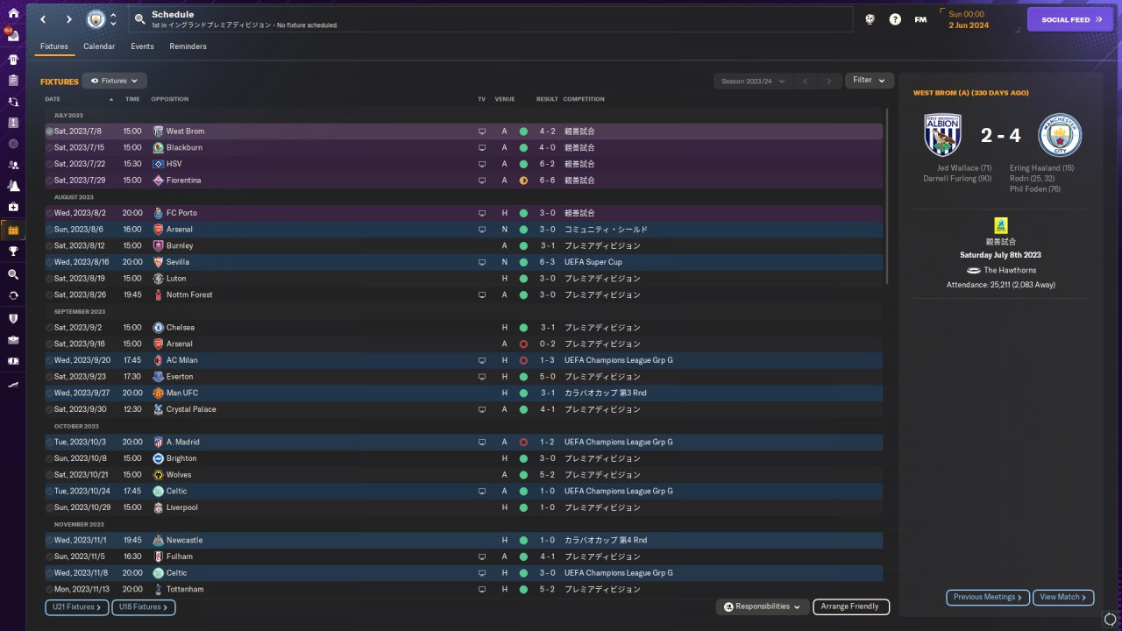Tick the selection circle for Blackburn fixture
This screenshot has height=631, width=1122.
[x=50, y=147]
